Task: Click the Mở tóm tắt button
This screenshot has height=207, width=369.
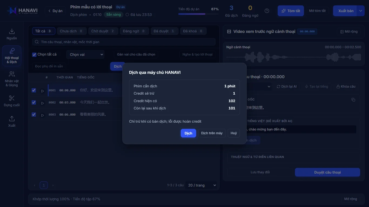Action: pyautogui.click(x=317, y=11)
